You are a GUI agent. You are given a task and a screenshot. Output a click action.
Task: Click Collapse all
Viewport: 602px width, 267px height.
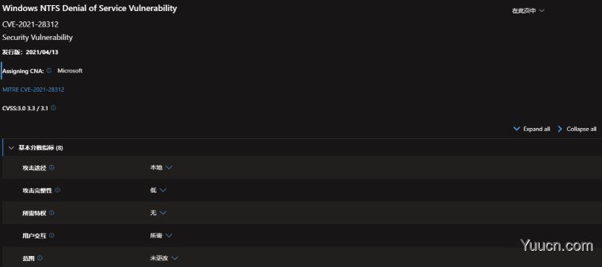pyautogui.click(x=577, y=129)
